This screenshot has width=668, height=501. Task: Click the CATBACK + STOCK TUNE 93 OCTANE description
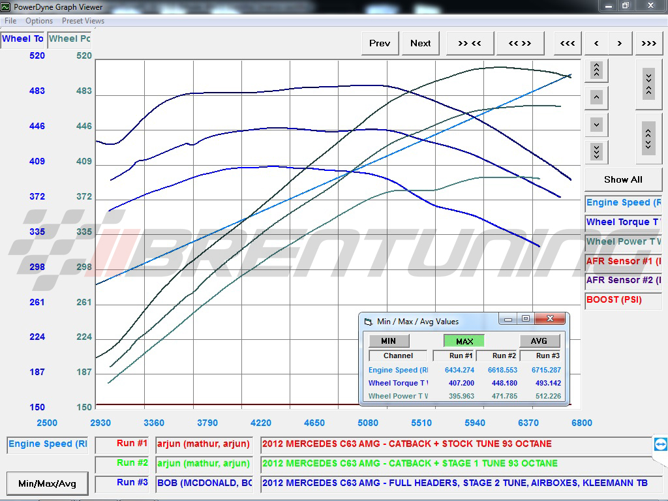point(456,444)
